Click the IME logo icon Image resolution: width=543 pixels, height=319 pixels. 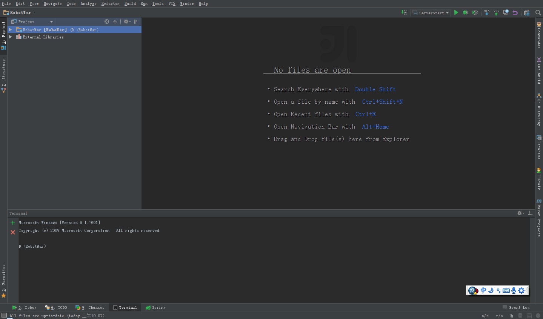coord(473,290)
